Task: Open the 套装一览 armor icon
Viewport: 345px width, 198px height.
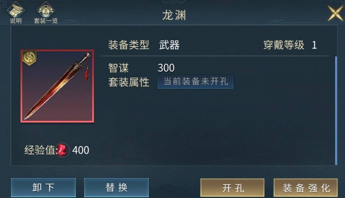Action: click(46, 9)
